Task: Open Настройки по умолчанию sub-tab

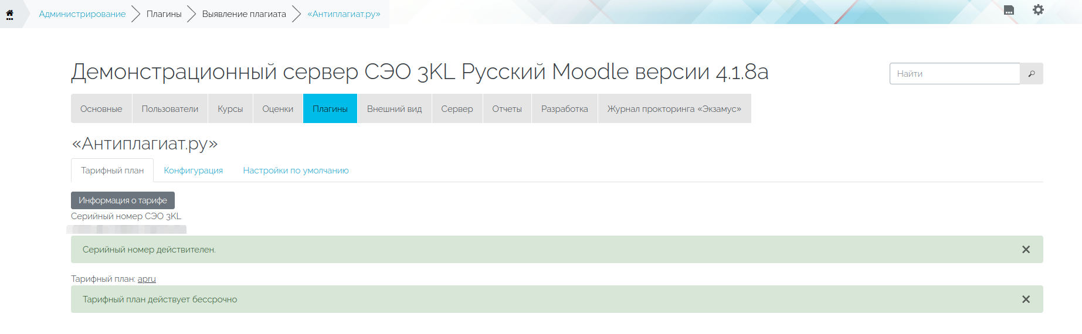Action: click(x=296, y=171)
